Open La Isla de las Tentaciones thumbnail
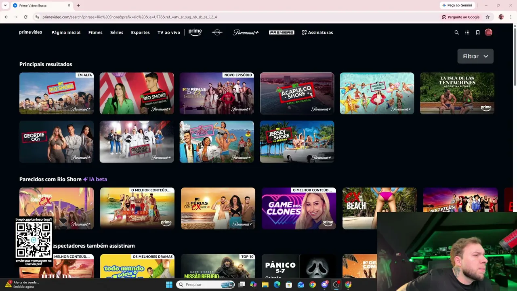This screenshot has height=291, width=517. [x=457, y=93]
